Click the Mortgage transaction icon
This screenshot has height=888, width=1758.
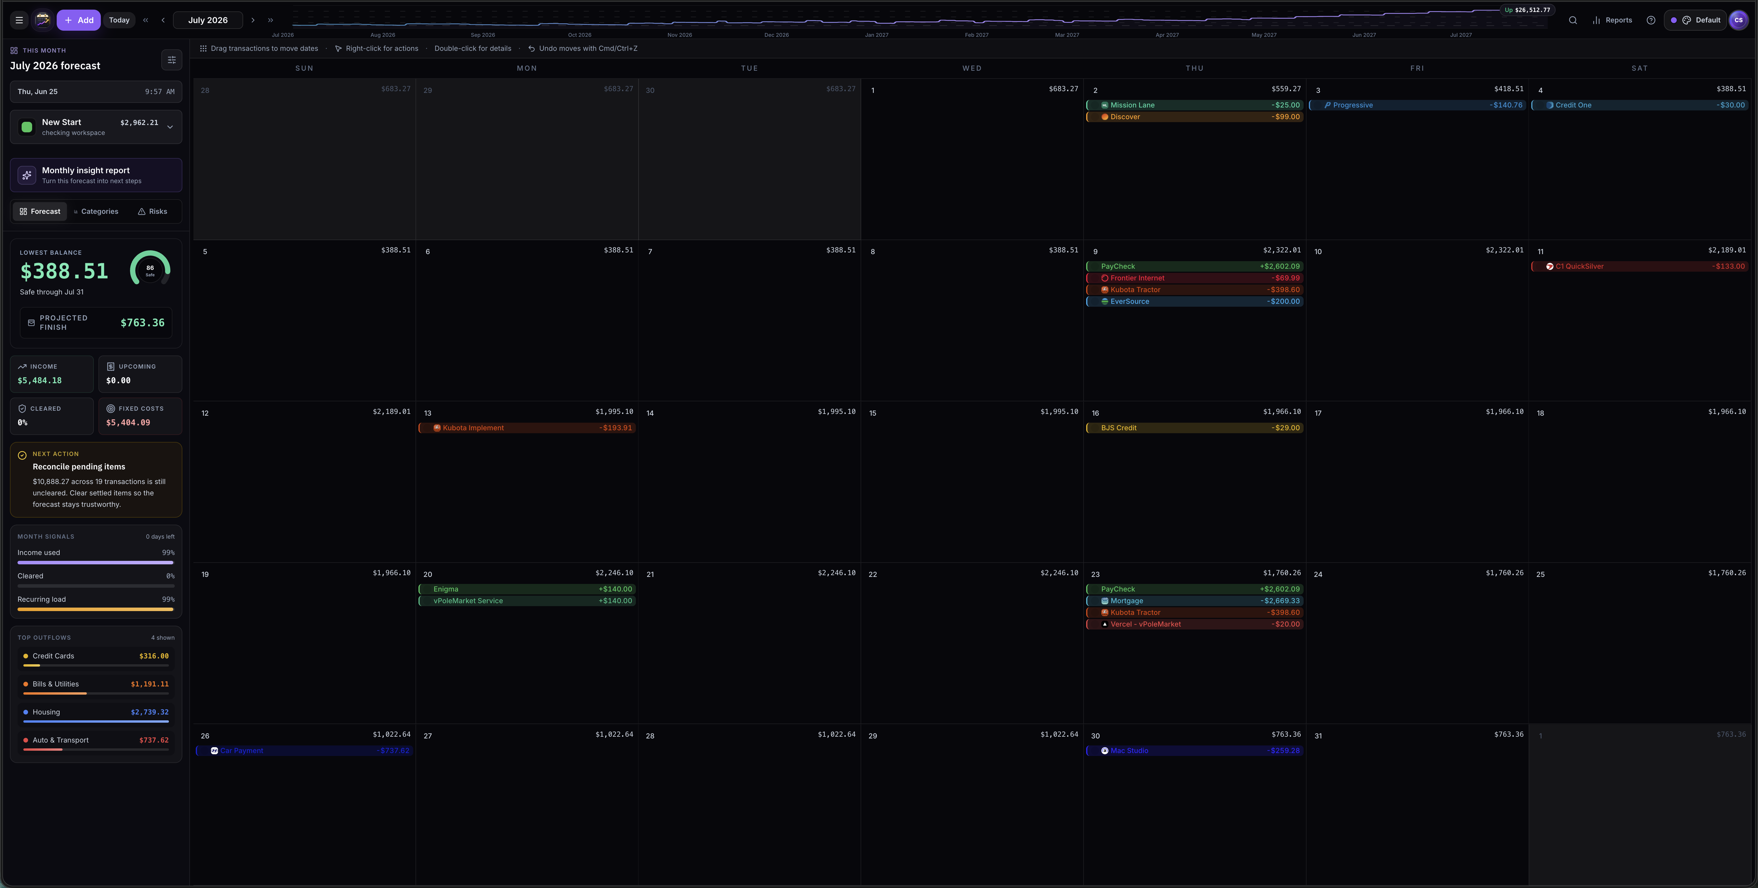tap(1105, 601)
